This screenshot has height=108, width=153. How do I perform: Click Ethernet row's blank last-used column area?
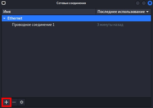click(x=123, y=18)
